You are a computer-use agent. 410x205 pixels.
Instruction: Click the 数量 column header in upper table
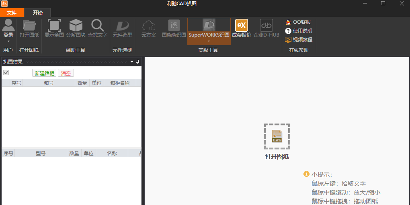pyautogui.click(x=82, y=83)
